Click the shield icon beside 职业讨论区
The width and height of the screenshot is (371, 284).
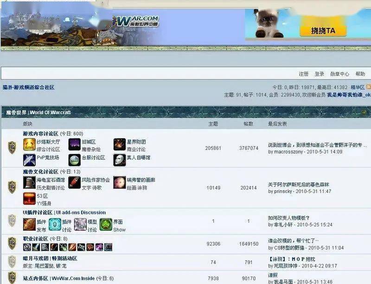click(12, 243)
